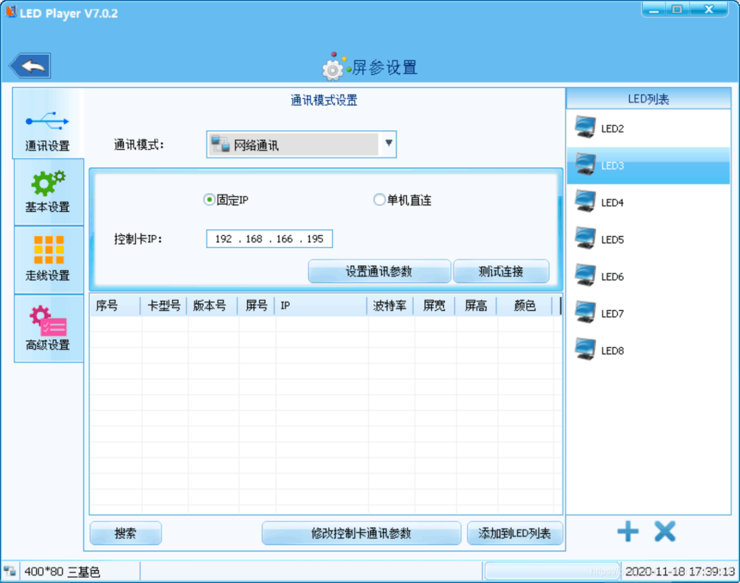Select 走线设置 orange grid icon
The width and height of the screenshot is (740, 583).
click(x=49, y=260)
